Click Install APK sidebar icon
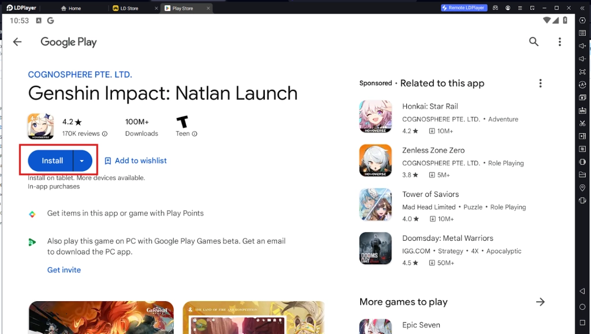Viewport: 591px width, 334px height. [x=582, y=111]
